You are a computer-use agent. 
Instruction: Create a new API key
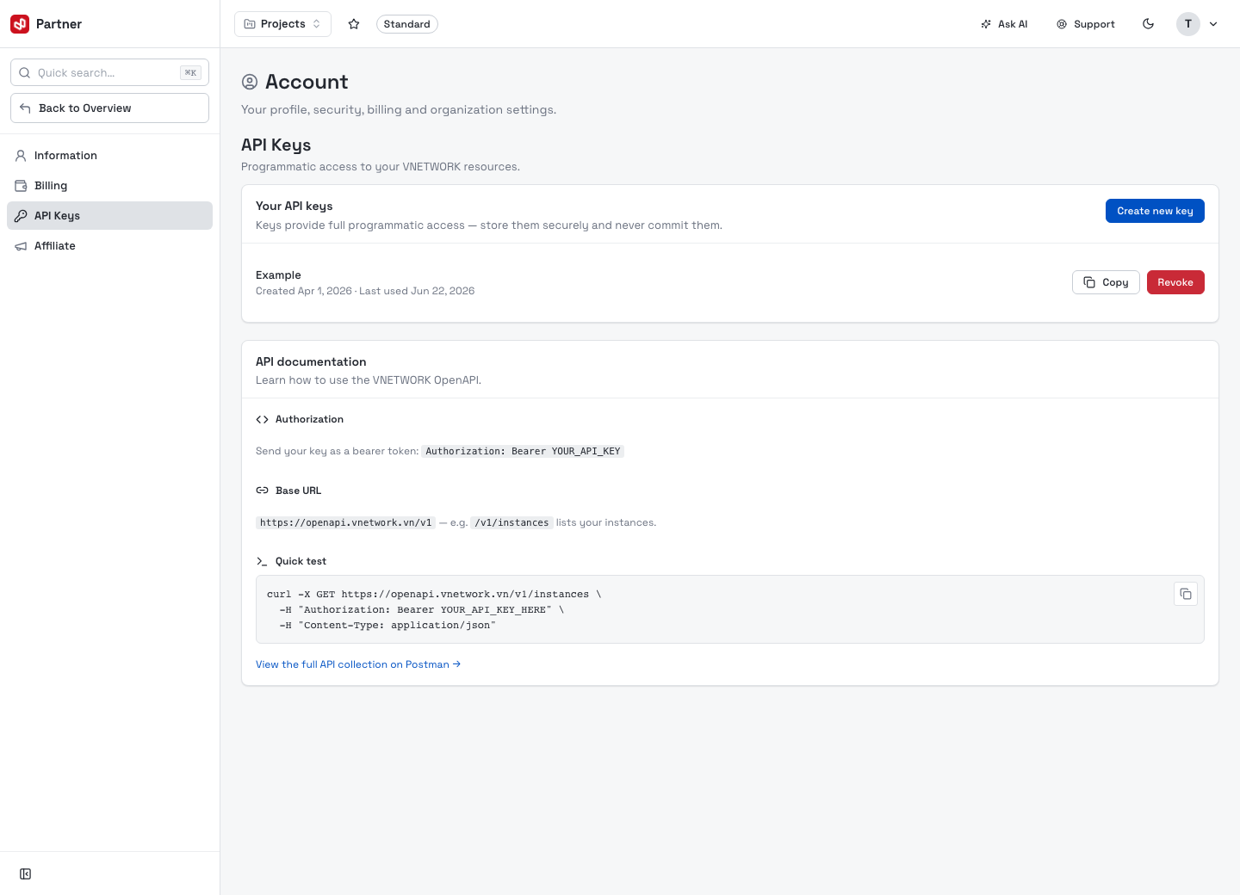click(1155, 211)
